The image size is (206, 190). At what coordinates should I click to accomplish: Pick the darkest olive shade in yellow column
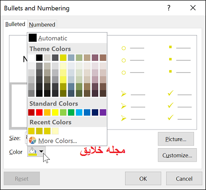(63, 94)
